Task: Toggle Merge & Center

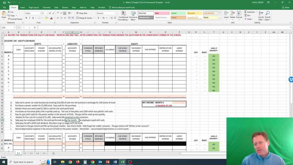Action: coord(84,18)
